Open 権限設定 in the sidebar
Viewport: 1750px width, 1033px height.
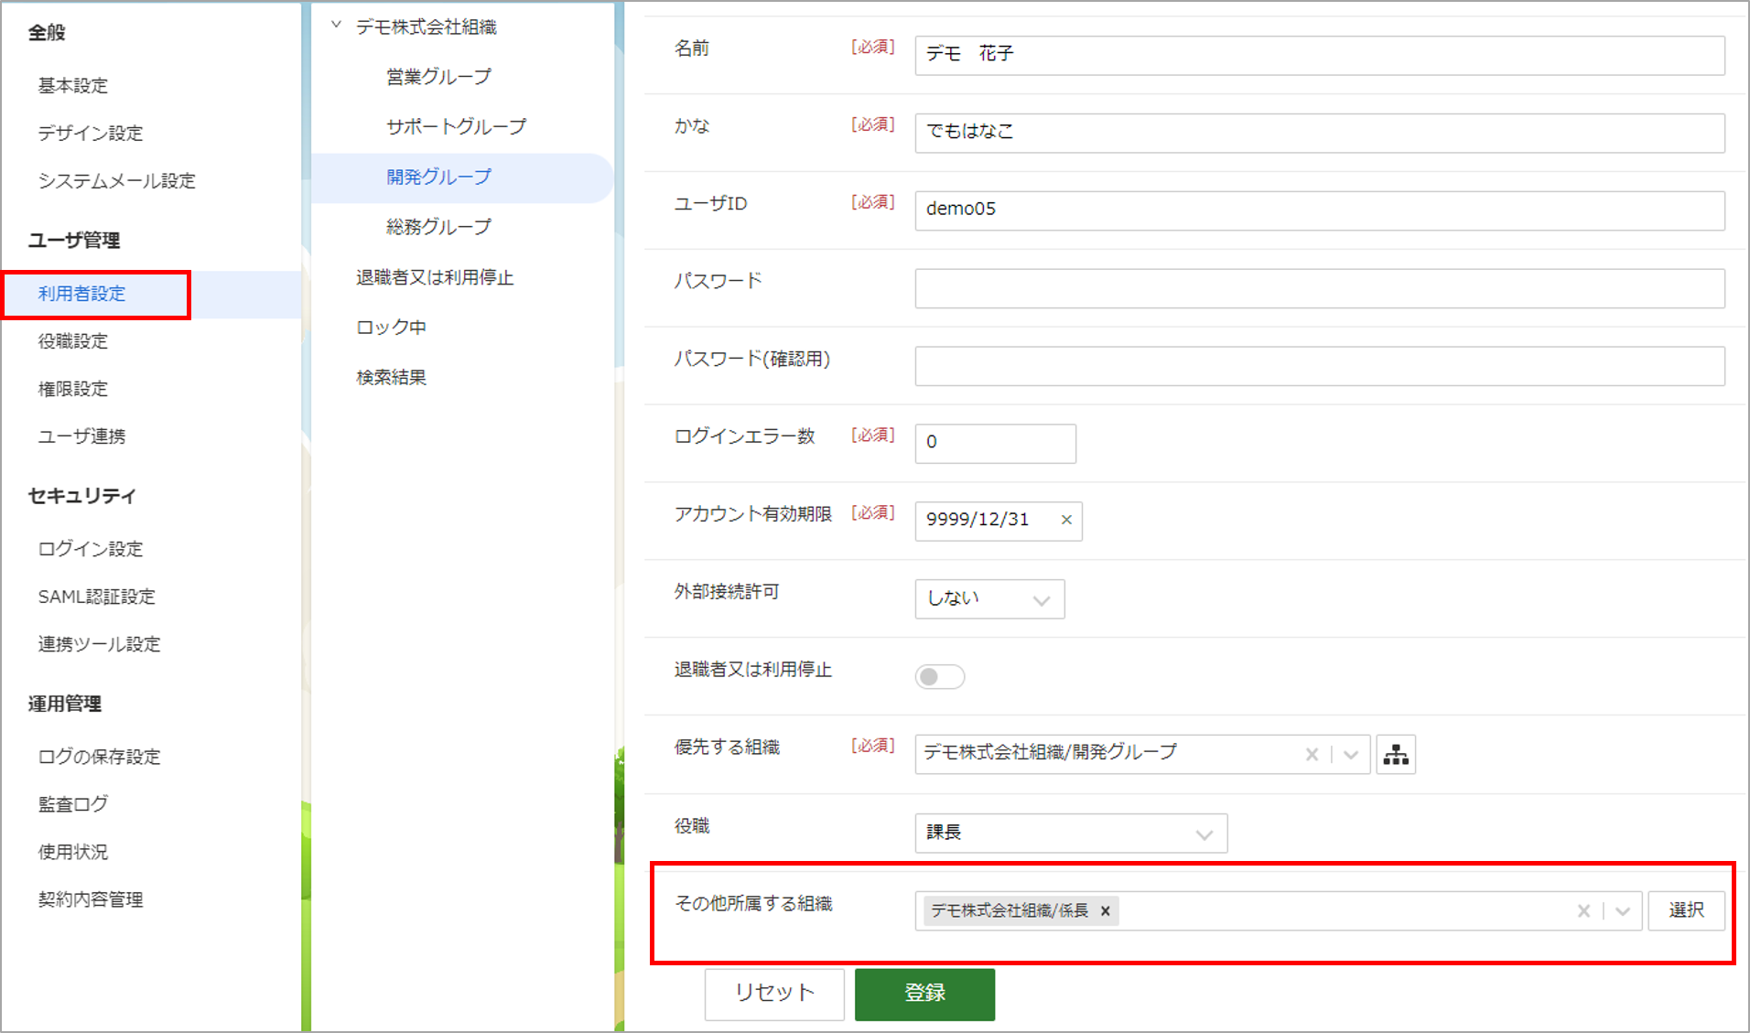click(x=73, y=389)
